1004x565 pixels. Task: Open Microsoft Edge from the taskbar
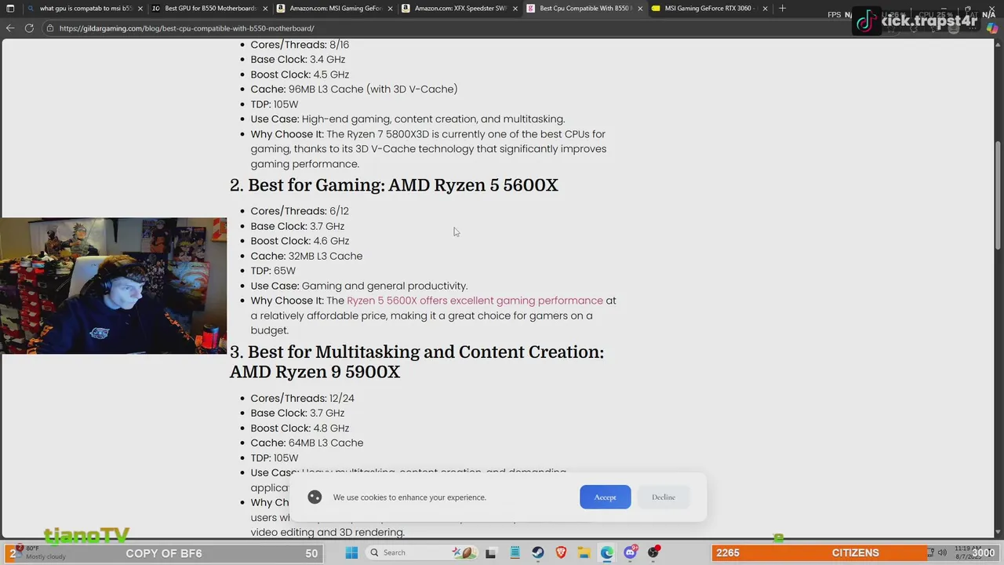(607, 552)
